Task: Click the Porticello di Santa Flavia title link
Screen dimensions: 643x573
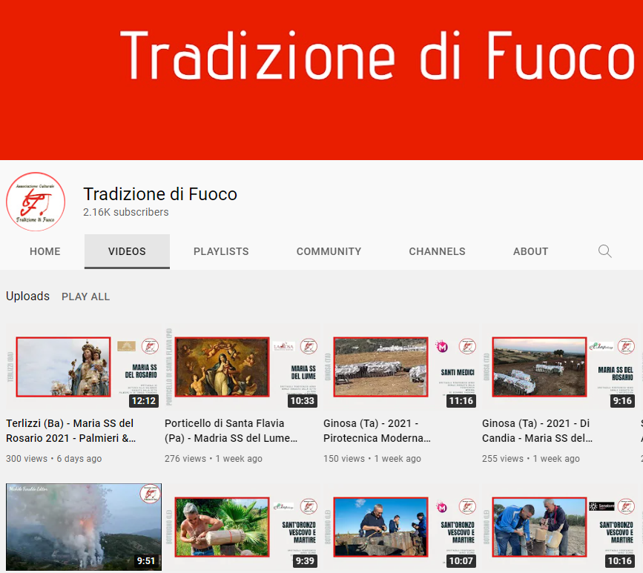Action: [231, 431]
